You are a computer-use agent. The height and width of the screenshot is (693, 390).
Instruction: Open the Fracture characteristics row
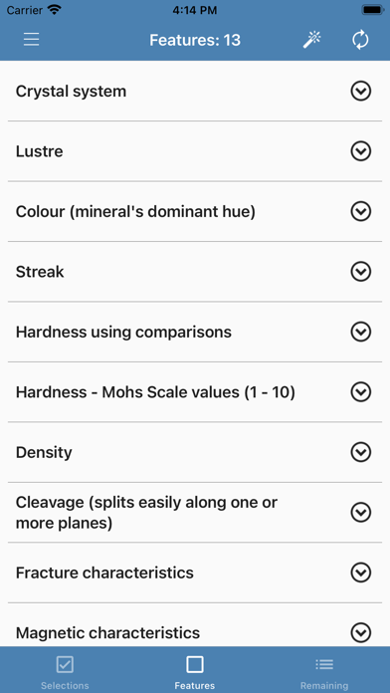click(x=195, y=573)
